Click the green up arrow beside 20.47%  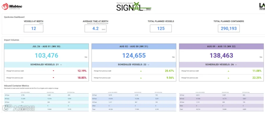[x=141, y=71]
